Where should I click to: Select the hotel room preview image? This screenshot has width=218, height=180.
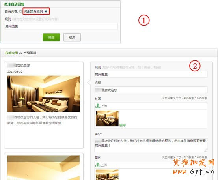click(x=44, y=94)
